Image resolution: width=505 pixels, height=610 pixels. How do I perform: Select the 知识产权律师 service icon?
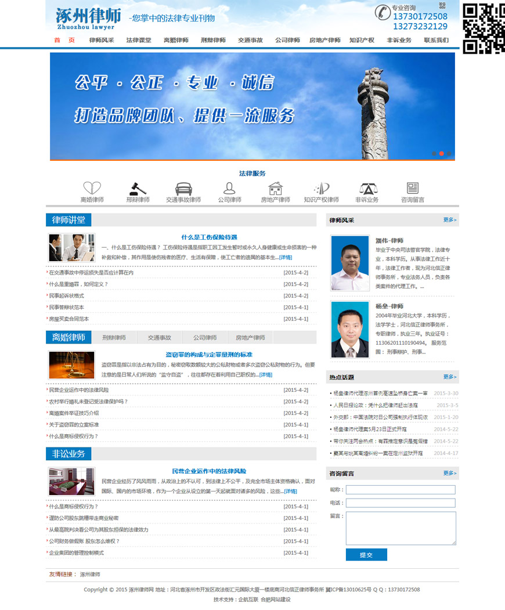(x=321, y=188)
